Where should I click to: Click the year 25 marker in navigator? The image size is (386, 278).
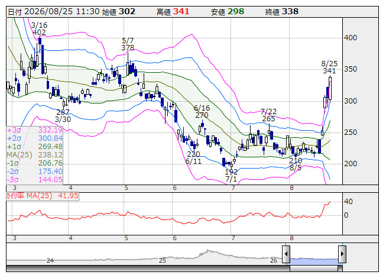[x=162, y=260]
